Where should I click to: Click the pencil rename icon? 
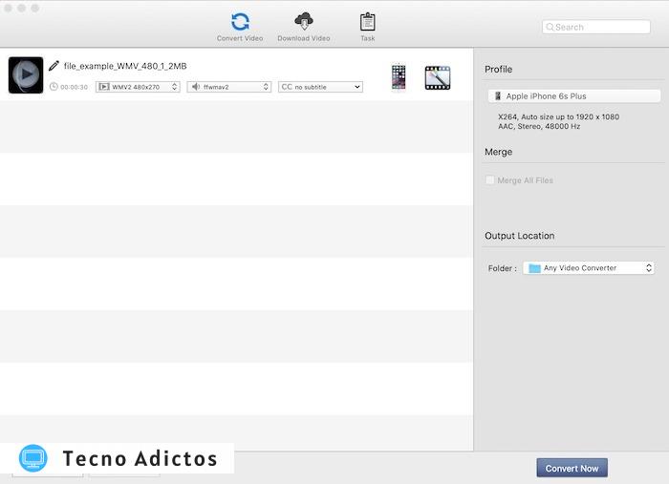[x=54, y=66]
